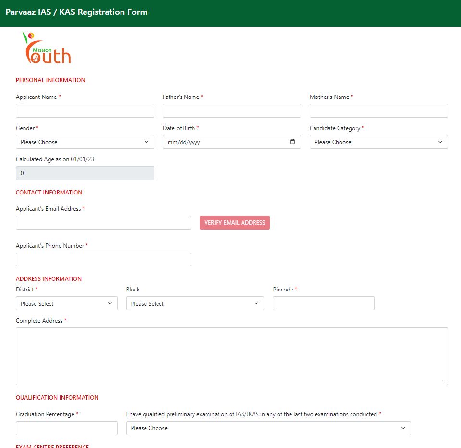Select the District dropdown
461x448 pixels.
click(66, 303)
